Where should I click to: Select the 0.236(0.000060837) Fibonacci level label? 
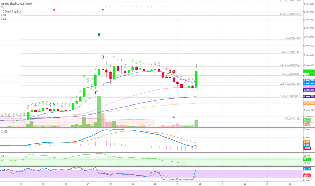(x=290, y=96)
